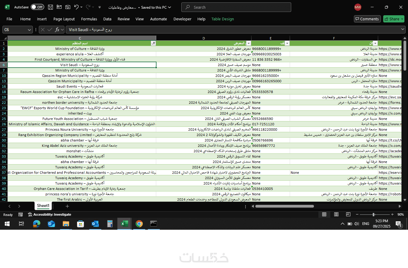Launch Google Chrome from the taskbar

pyautogui.click(x=139, y=224)
